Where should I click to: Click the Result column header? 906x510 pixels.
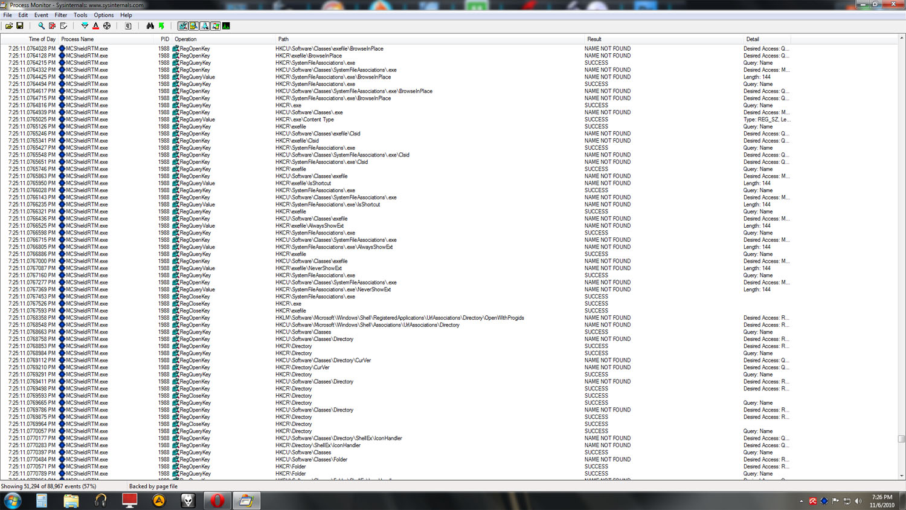pyautogui.click(x=663, y=39)
